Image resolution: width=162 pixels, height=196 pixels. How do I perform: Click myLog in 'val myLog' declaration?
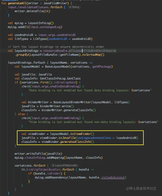point(19,23)
